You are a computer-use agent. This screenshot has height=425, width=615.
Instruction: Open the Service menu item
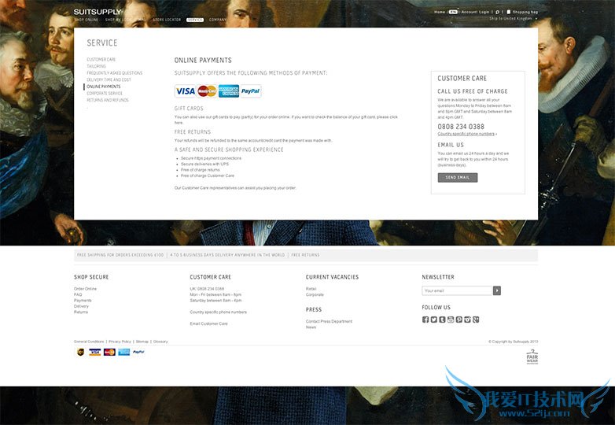coord(195,20)
